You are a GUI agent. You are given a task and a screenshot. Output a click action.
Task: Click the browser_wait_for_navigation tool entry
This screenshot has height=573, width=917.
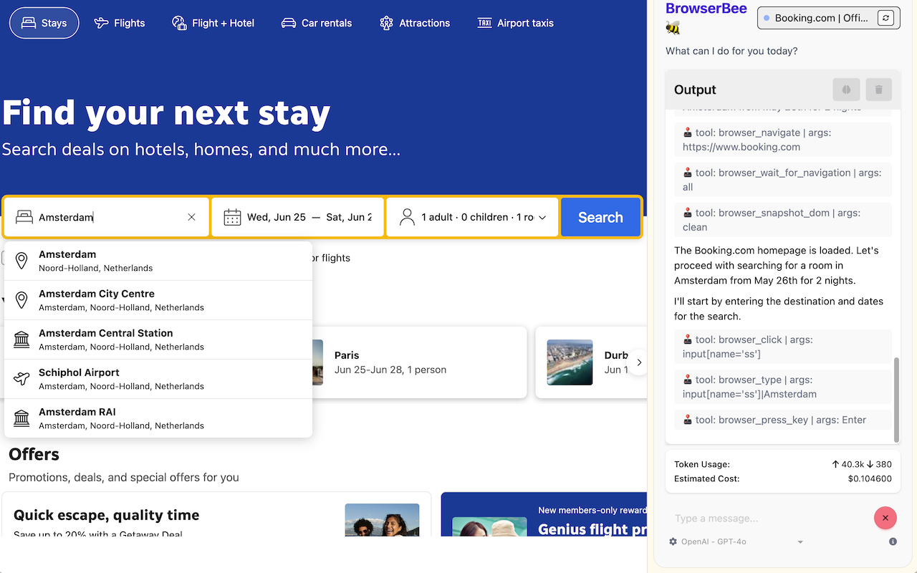pyautogui.click(x=783, y=180)
